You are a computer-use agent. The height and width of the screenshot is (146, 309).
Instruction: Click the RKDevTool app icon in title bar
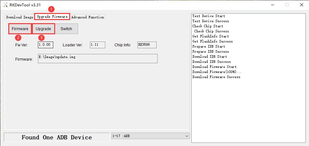5,5
